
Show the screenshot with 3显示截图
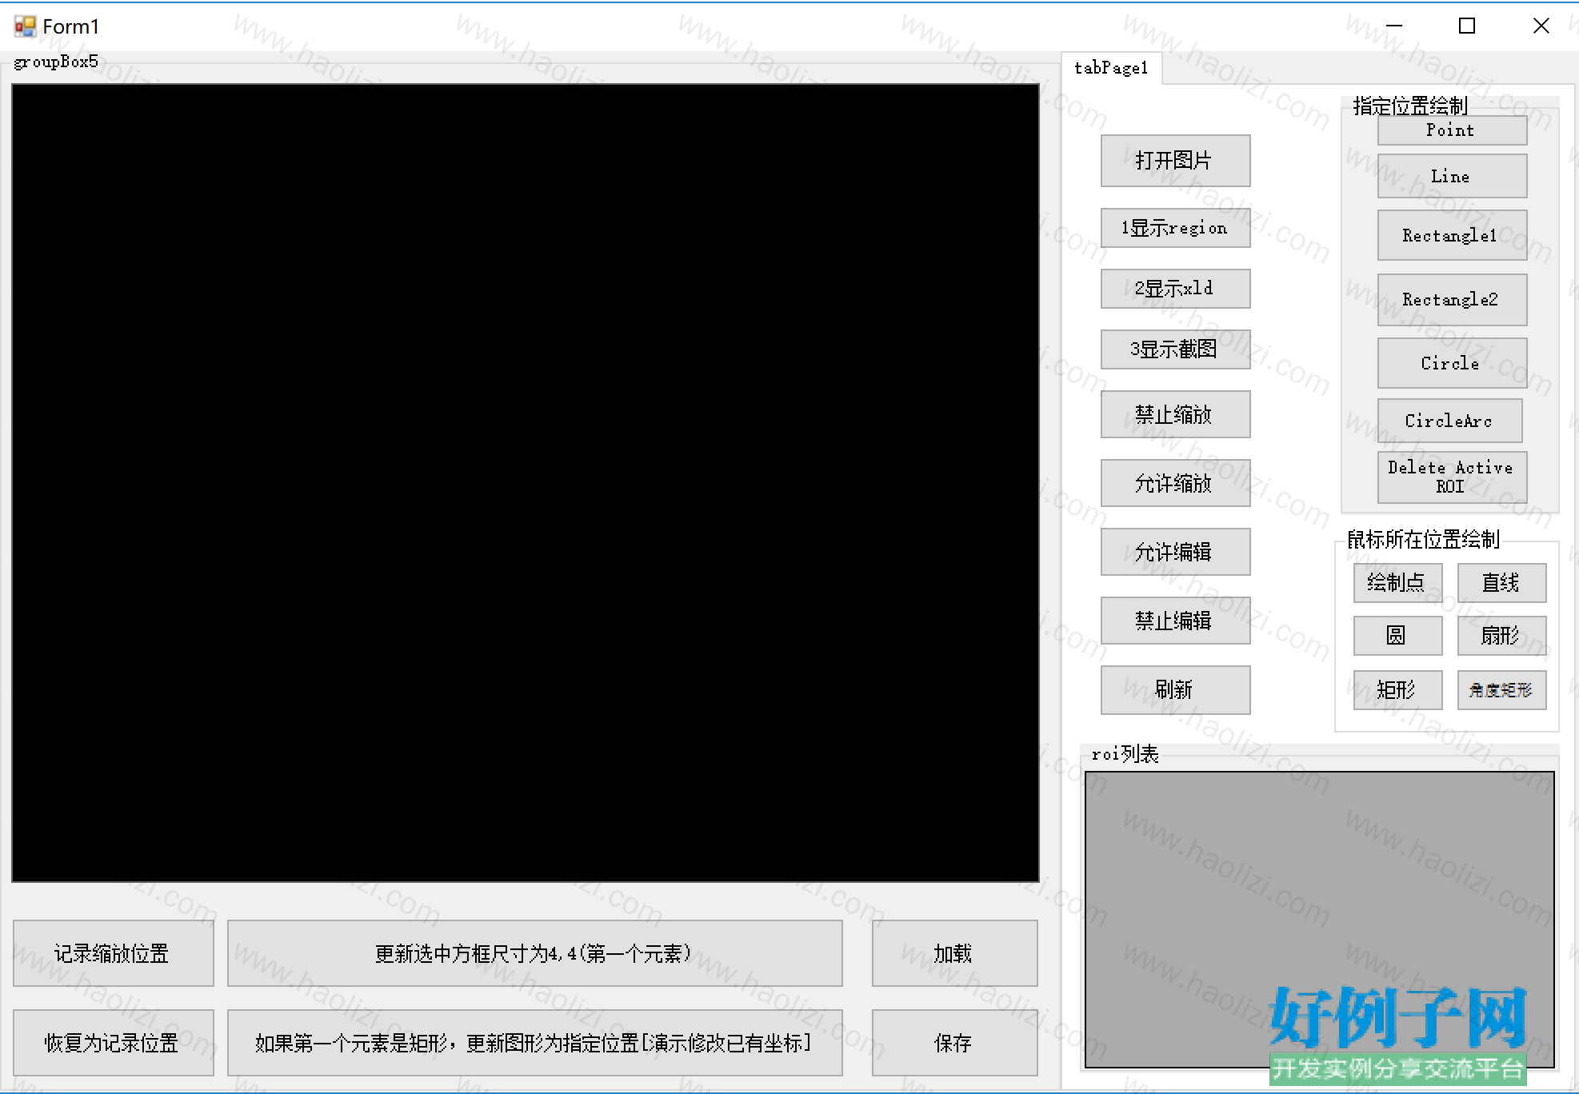point(1175,349)
